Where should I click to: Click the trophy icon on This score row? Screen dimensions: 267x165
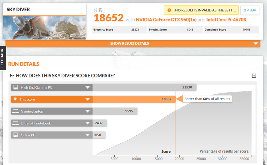coord(15,99)
